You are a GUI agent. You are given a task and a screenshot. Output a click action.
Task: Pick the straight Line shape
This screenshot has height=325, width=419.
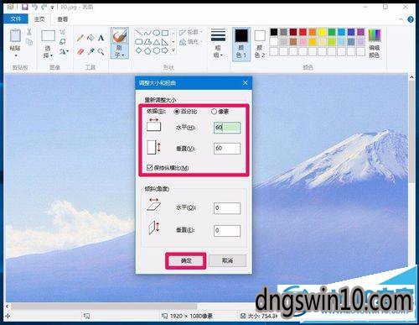(x=139, y=34)
